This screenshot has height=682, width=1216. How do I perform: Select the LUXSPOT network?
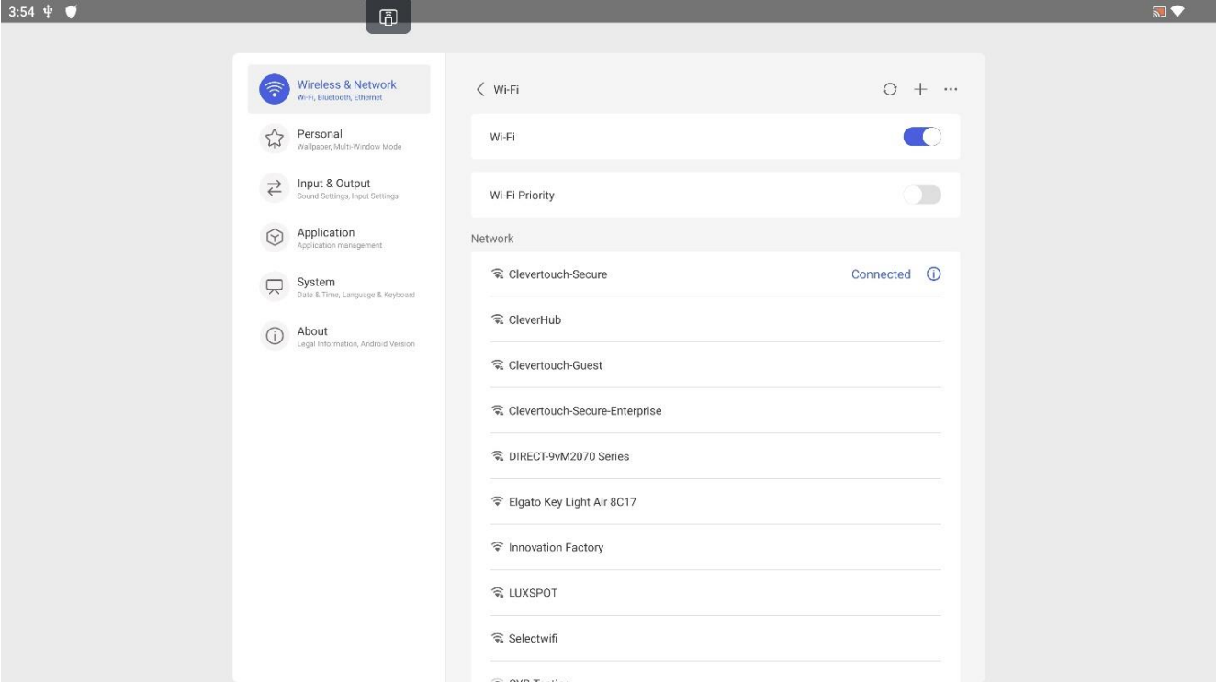click(x=715, y=593)
